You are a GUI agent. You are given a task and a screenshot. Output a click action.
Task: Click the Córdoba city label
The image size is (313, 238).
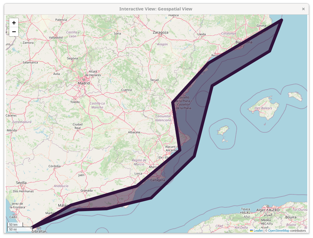54,166
